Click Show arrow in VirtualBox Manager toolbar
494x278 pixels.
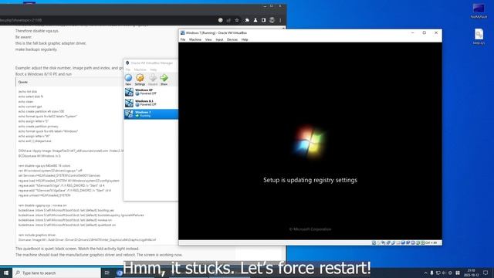[164, 80]
